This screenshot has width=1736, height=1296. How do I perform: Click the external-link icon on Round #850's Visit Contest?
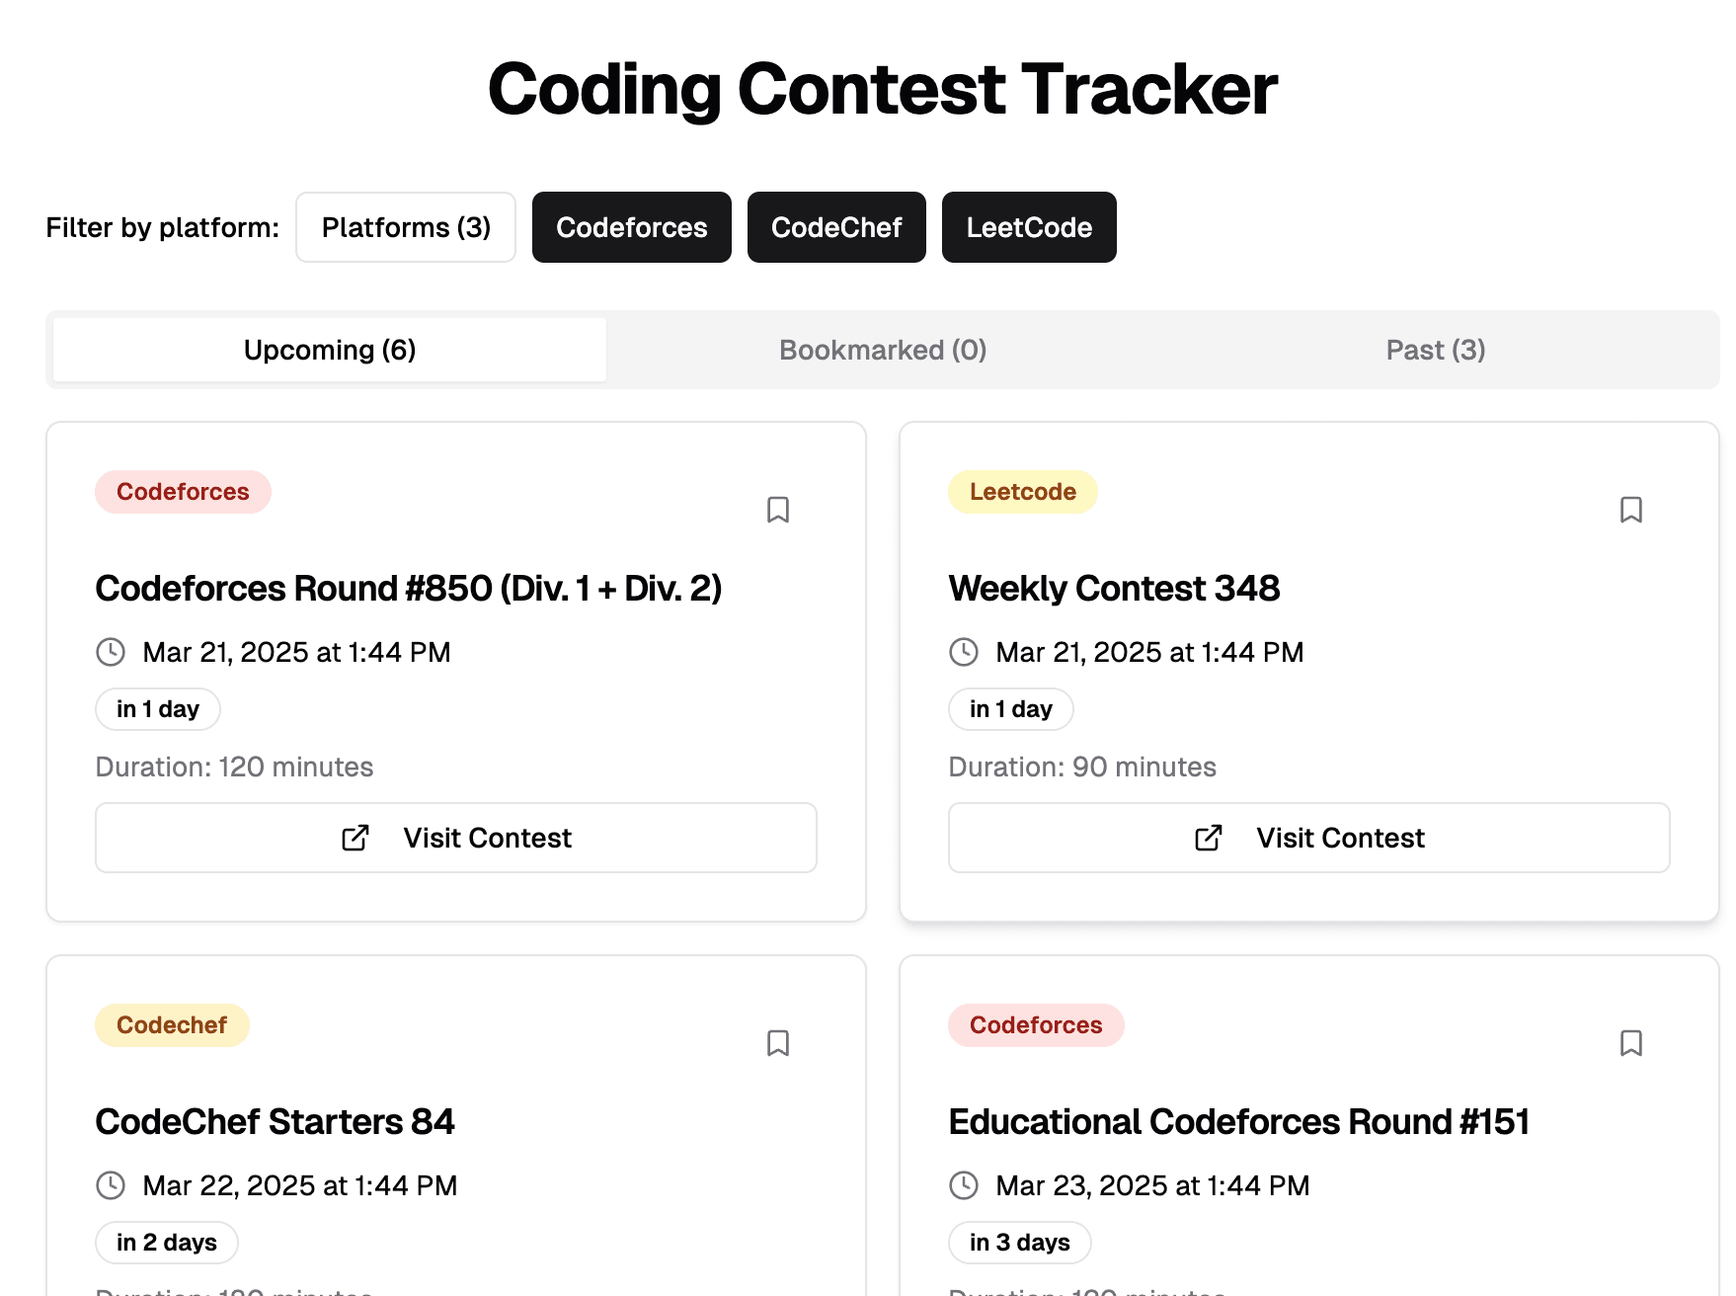click(353, 838)
